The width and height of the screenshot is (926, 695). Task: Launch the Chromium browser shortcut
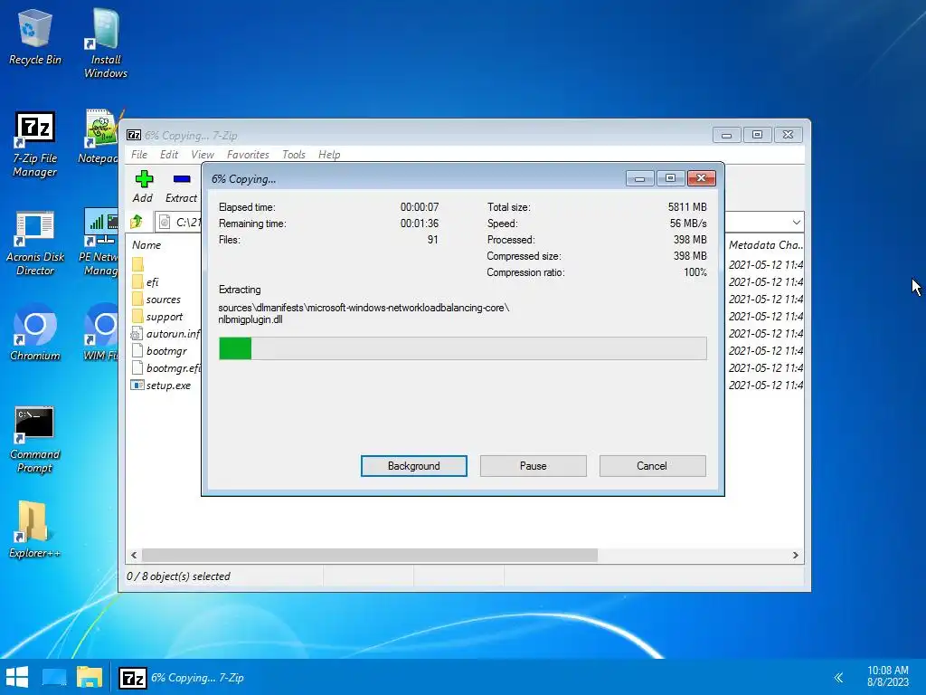pyautogui.click(x=35, y=332)
